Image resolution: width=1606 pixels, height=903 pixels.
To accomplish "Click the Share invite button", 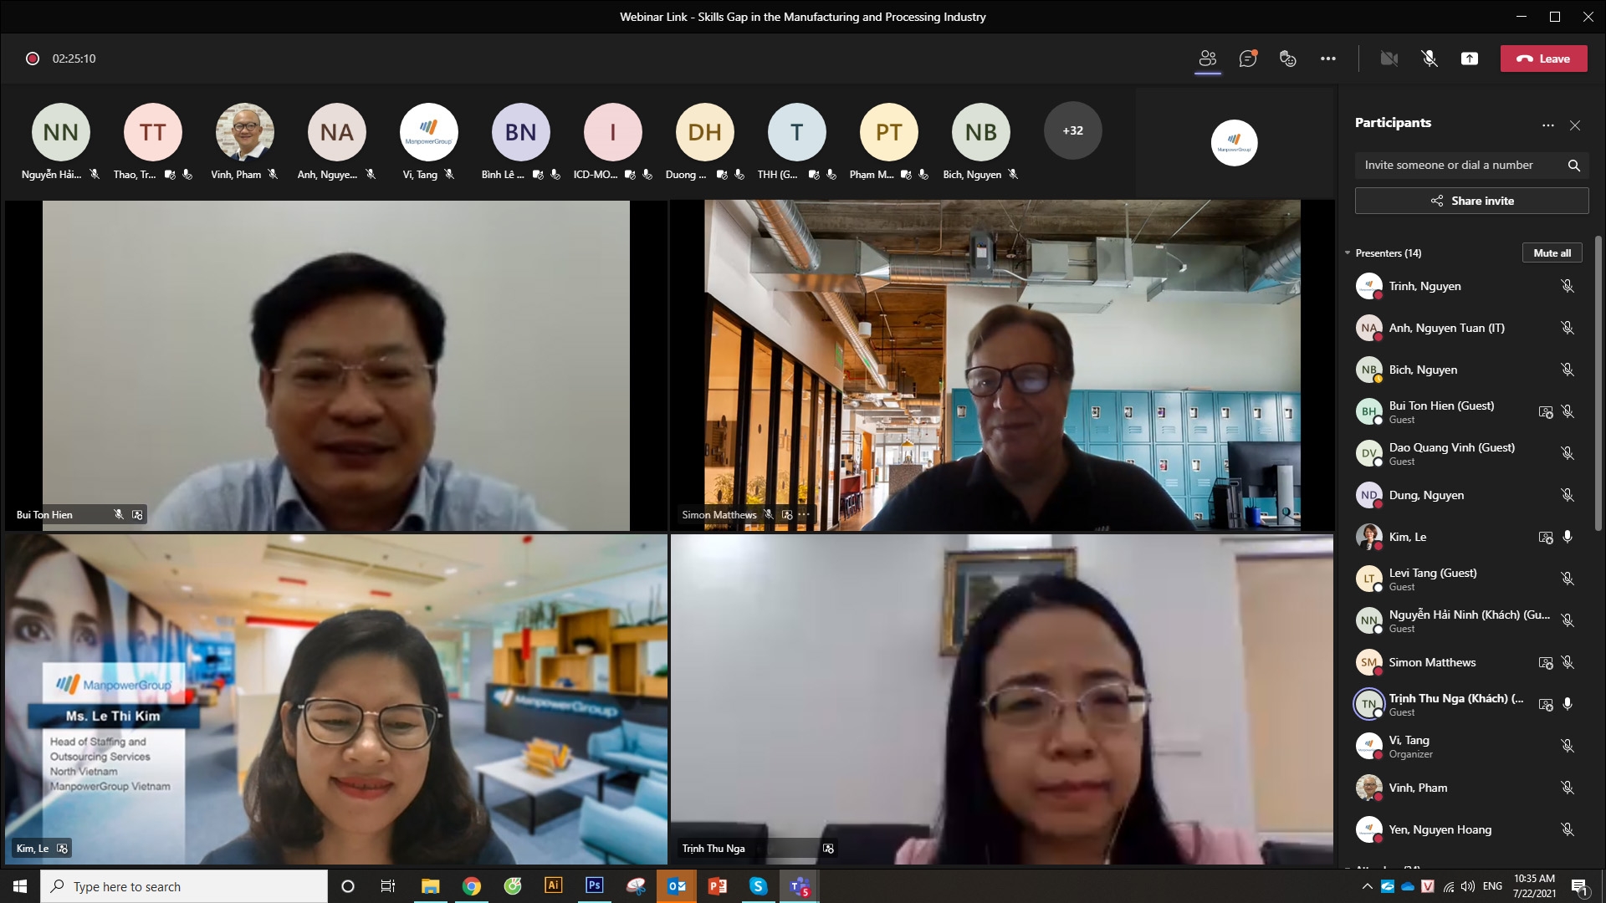I will tap(1471, 201).
